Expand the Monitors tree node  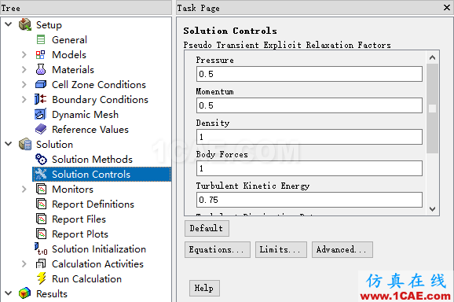pos(24,190)
